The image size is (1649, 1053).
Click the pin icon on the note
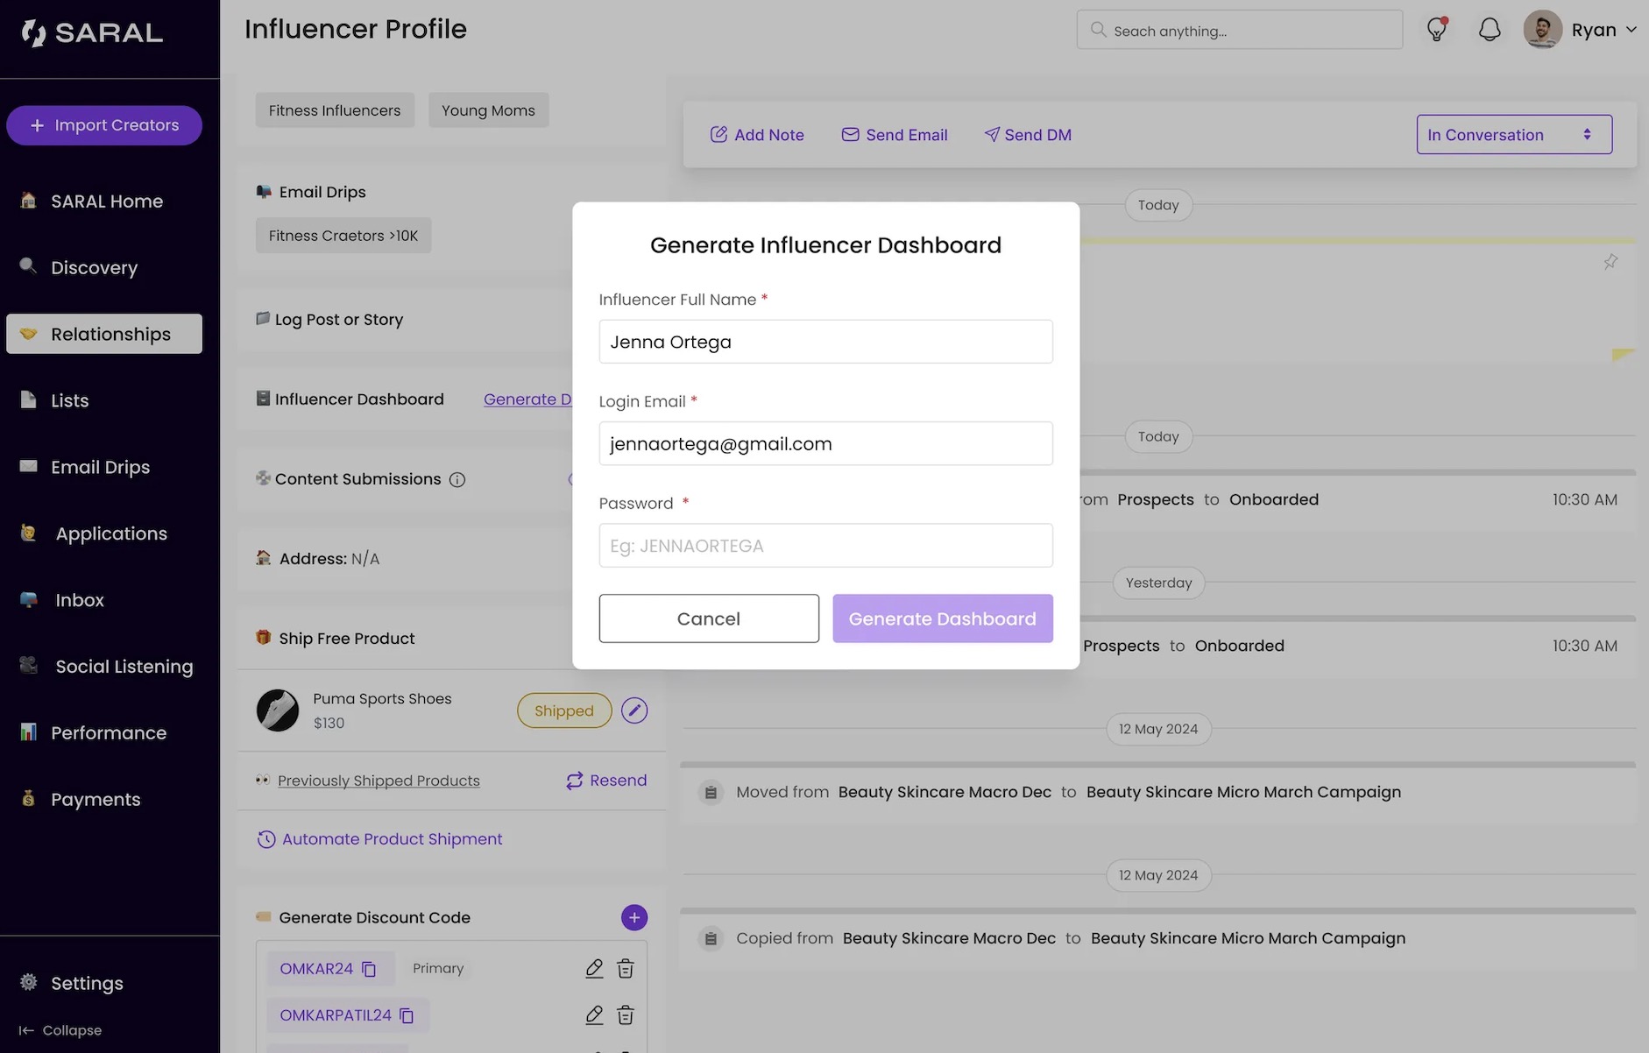pyautogui.click(x=1610, y=262)
